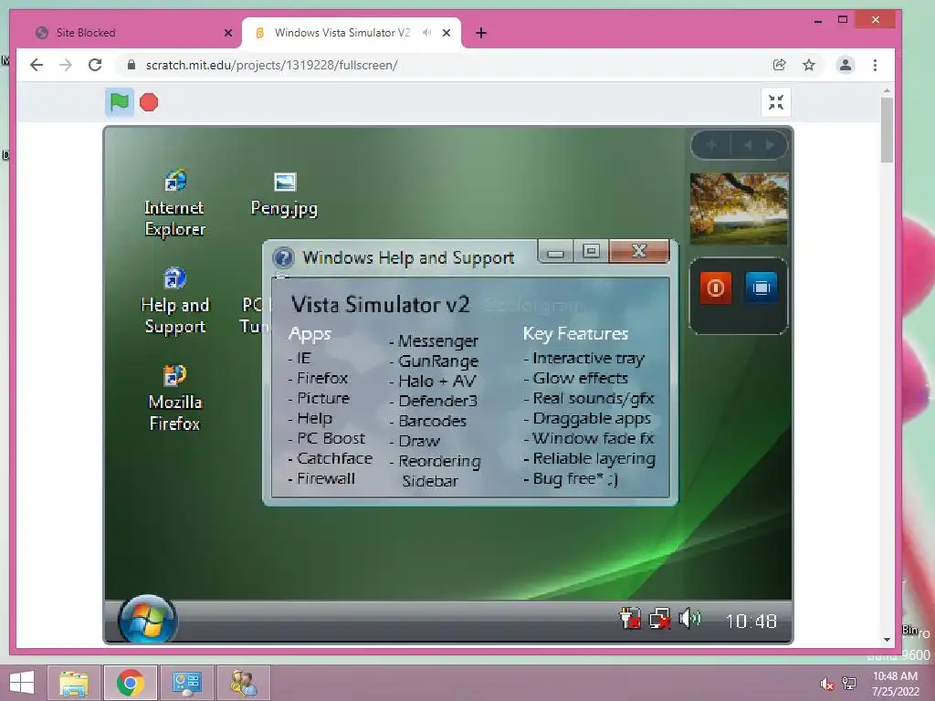Open the users and keys taskbar icon

tap(244, 683)
